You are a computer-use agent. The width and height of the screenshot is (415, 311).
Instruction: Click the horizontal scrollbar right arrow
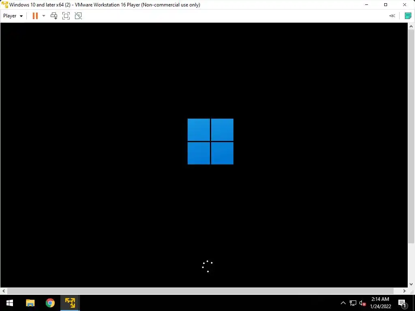point(404,291)
